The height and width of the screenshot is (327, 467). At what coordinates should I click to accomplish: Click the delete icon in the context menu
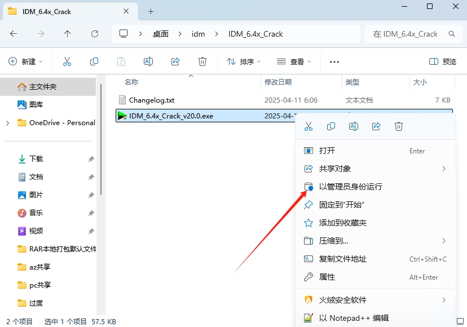[399, 126]
